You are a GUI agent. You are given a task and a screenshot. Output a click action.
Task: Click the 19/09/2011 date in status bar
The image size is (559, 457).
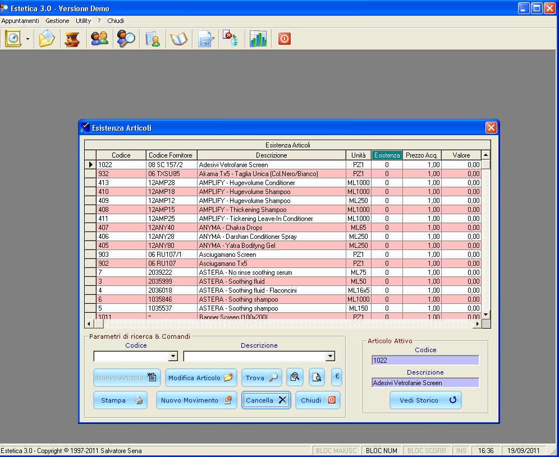(x=523, y=451)
